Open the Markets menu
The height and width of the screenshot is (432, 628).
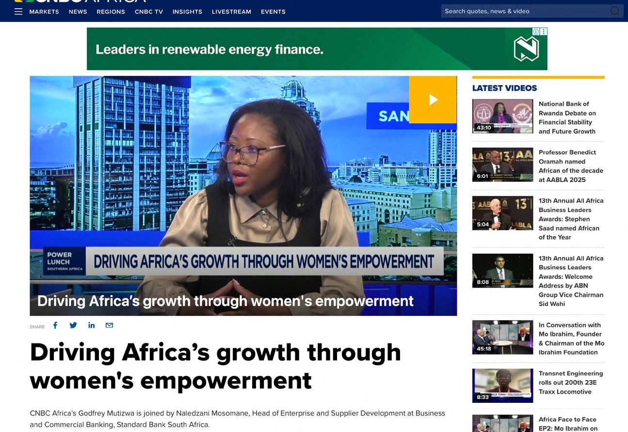[44, 12]
